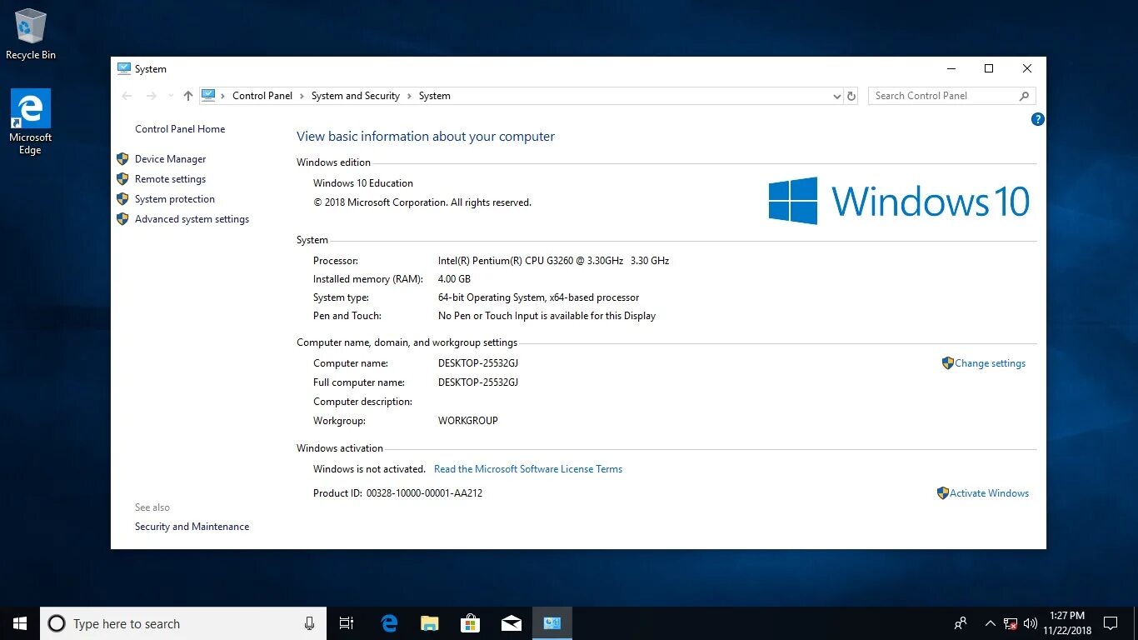This screenshot has width=1138, height=640.
Task: Refresh the System page
Action: pos(851,96)
